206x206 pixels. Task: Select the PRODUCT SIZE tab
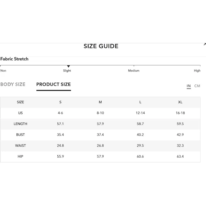[x=54, y=84]
